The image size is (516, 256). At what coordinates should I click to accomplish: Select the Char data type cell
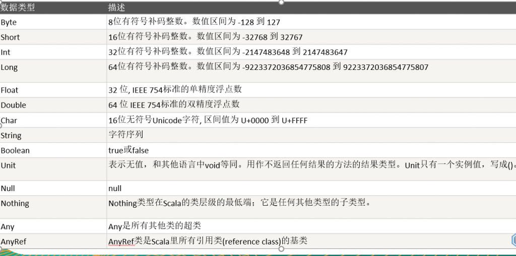pyautogui.click(x=53, y=120)
